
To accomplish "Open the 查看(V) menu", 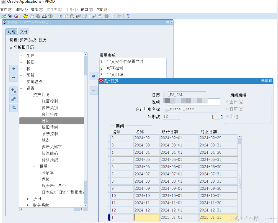I will pyautogui.click(x=37, y=10).
